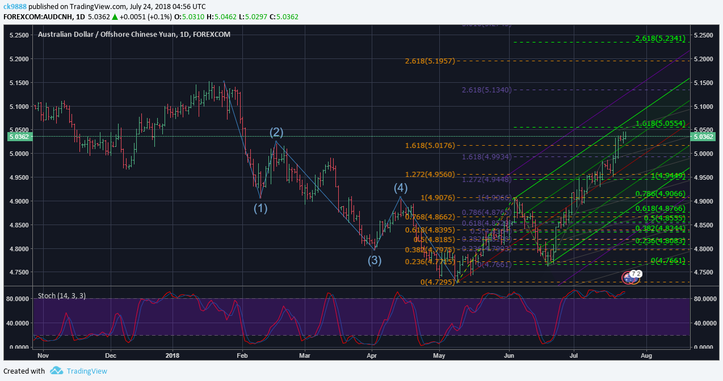Click the orange 0.236(4.7715) Fibonacci label

(x=430, y=262)
